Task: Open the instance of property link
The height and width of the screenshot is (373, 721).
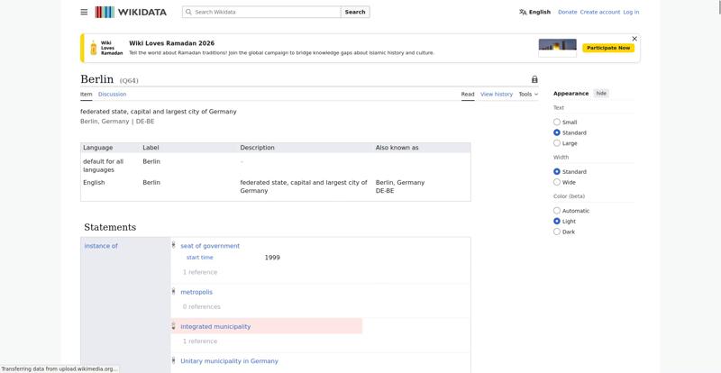Action: pos(101,246)
